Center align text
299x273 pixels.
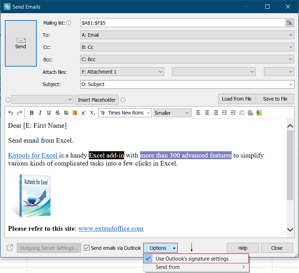click(207, 113)
